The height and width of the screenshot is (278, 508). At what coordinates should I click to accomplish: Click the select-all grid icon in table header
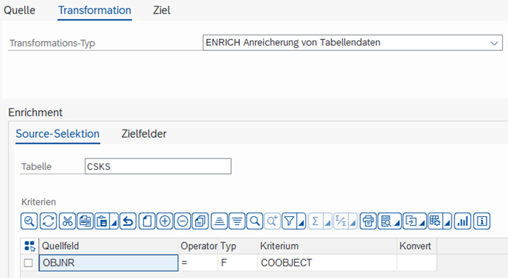tap(30, 246)
